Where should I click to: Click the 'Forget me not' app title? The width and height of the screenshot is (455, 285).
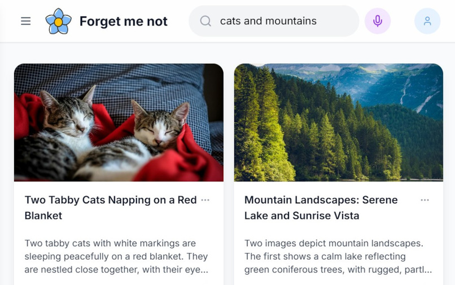pos(123,21)
